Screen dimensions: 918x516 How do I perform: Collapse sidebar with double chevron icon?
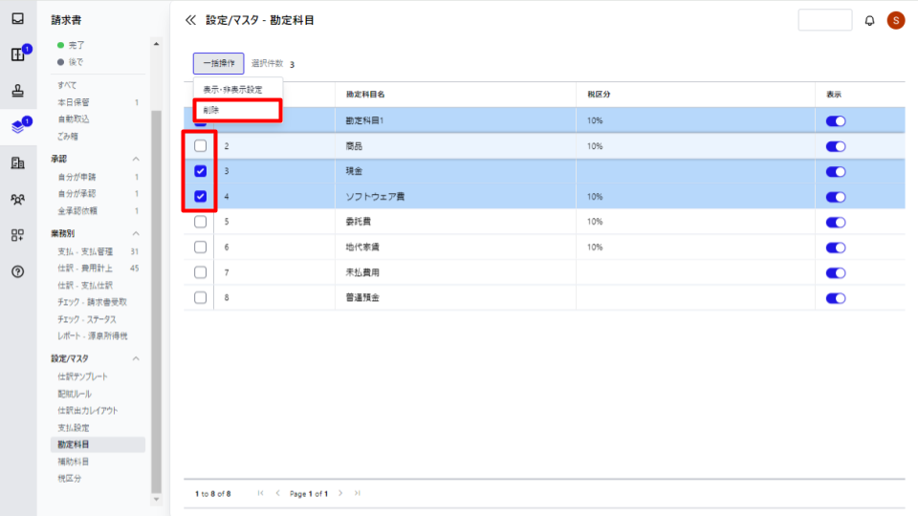190,20
